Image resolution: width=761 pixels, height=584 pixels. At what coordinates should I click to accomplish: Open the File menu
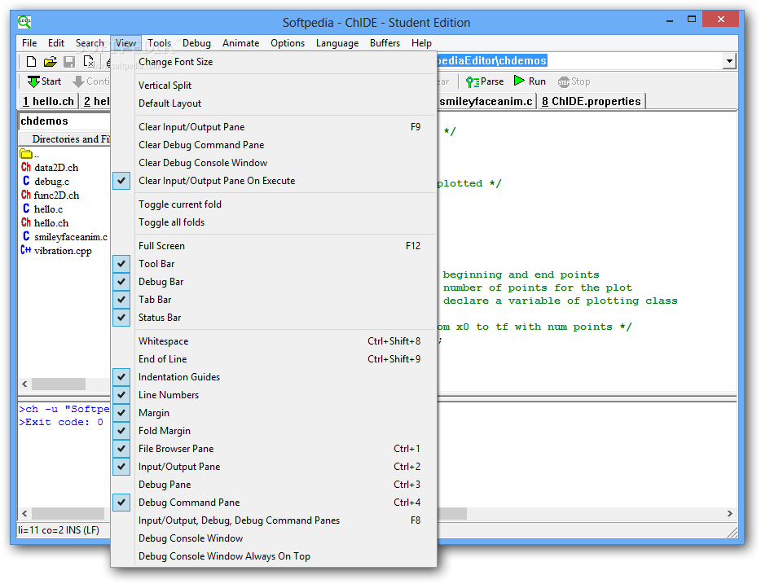pyautogui.click(x=29, y=43)
